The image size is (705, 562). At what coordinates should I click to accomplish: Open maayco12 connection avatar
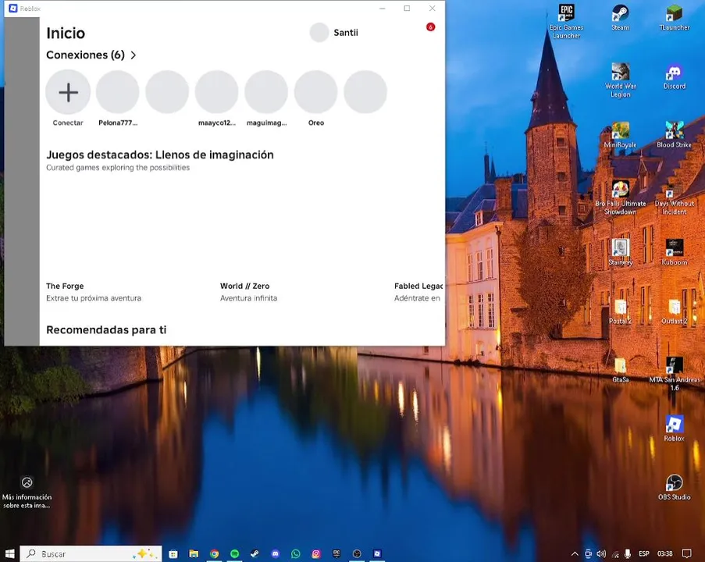tap(217, 92)
